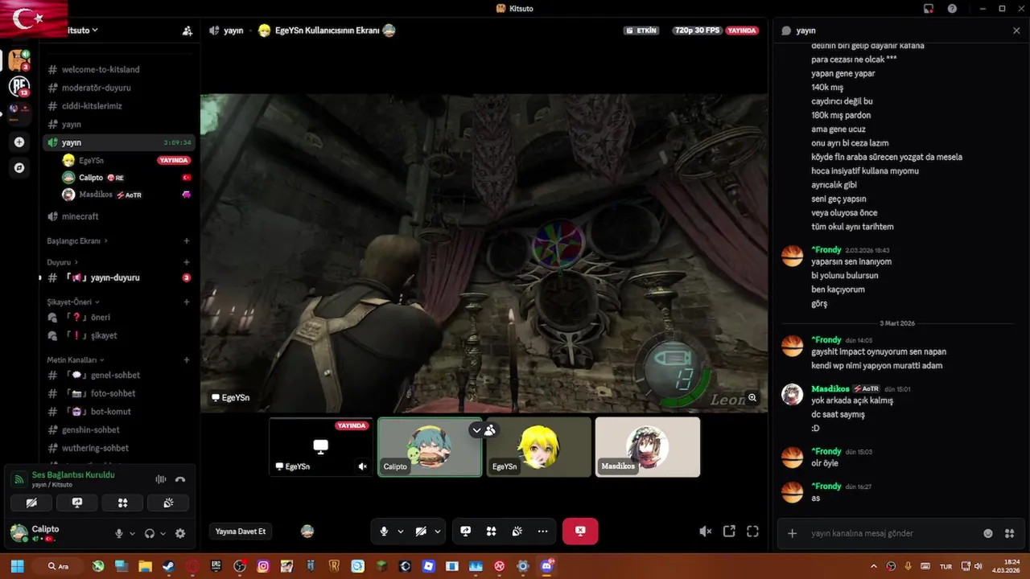Open the invite members icon beside Kitsuto
The width and height of the screenshot is (1030, 579).
click(187, 31)
